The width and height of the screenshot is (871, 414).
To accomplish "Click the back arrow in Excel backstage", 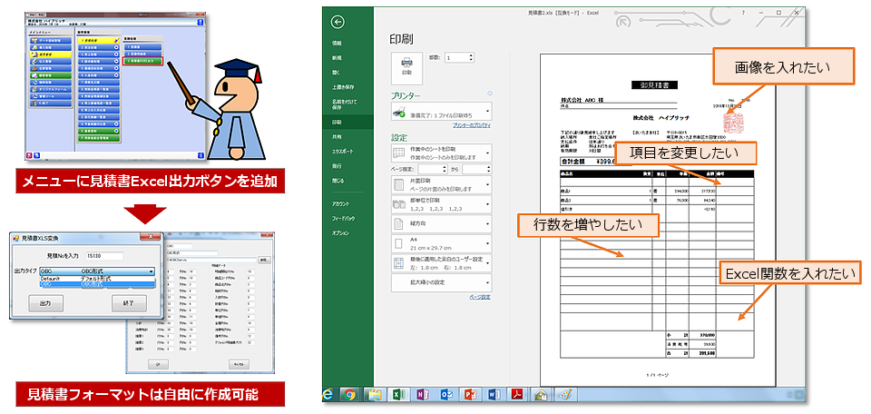I will [338, 22].
